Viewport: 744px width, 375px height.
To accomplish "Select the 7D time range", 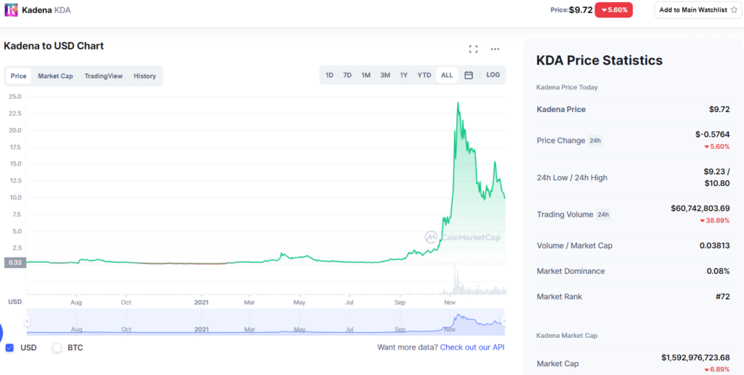I will click(x=347, y=75).
